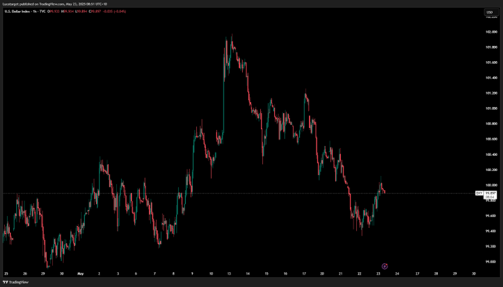The height and width of the screenshot is (287, 503).
Task: Click the high value H99.934 in the legend
Action: (67, 12)
